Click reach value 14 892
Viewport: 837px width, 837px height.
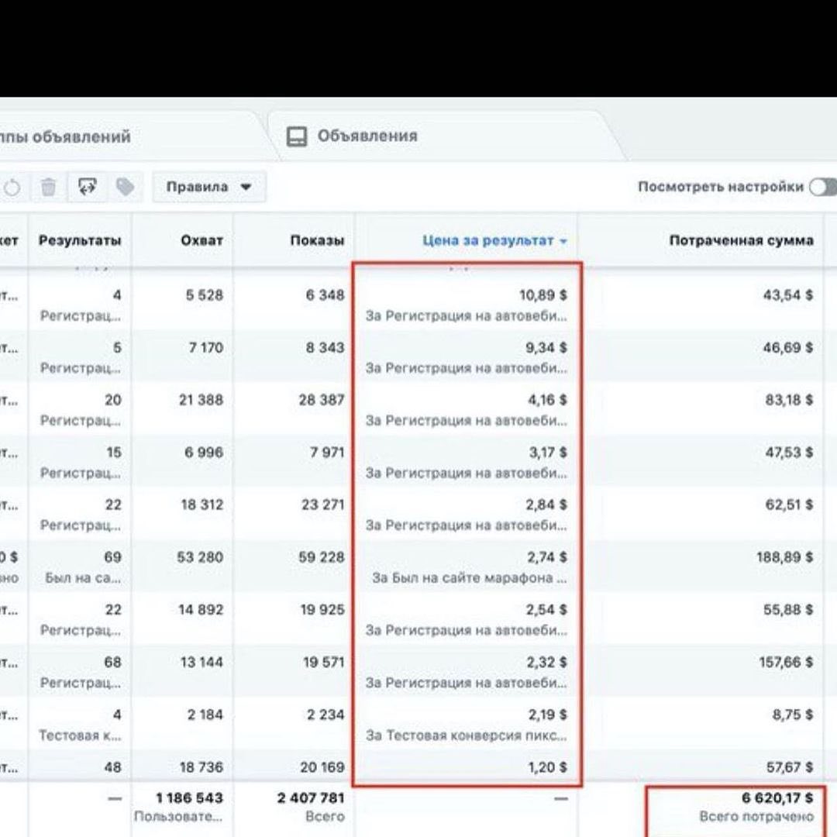click(201, 610)
